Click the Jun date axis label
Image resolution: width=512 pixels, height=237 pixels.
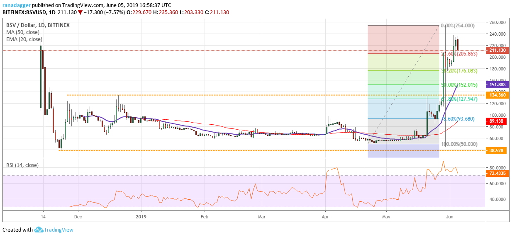point(450,216)
